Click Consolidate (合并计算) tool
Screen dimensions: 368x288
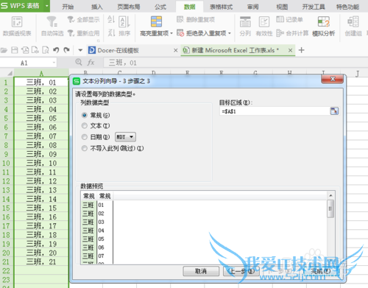(292, 33)
